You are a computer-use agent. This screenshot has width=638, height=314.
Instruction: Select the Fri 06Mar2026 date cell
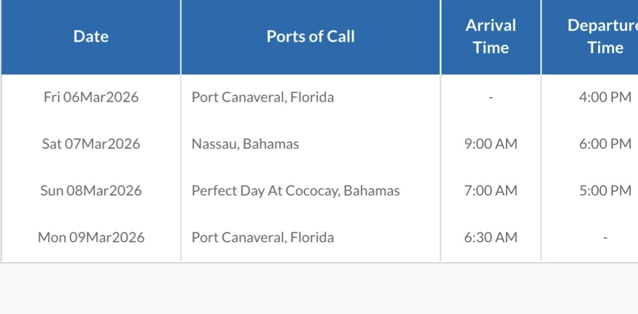coord(91,97)
